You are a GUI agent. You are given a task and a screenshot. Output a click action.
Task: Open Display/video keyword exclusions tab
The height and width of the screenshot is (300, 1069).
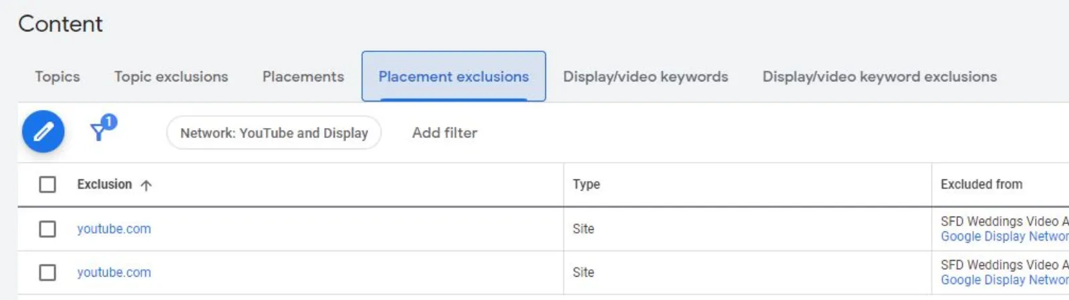(879, 77)
